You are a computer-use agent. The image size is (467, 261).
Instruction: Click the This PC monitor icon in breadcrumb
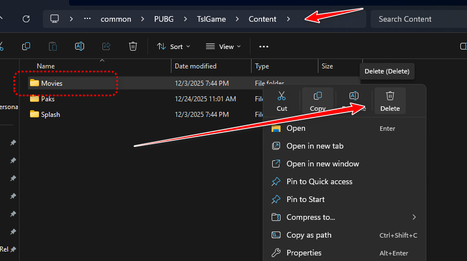click(x=55, y=19)
